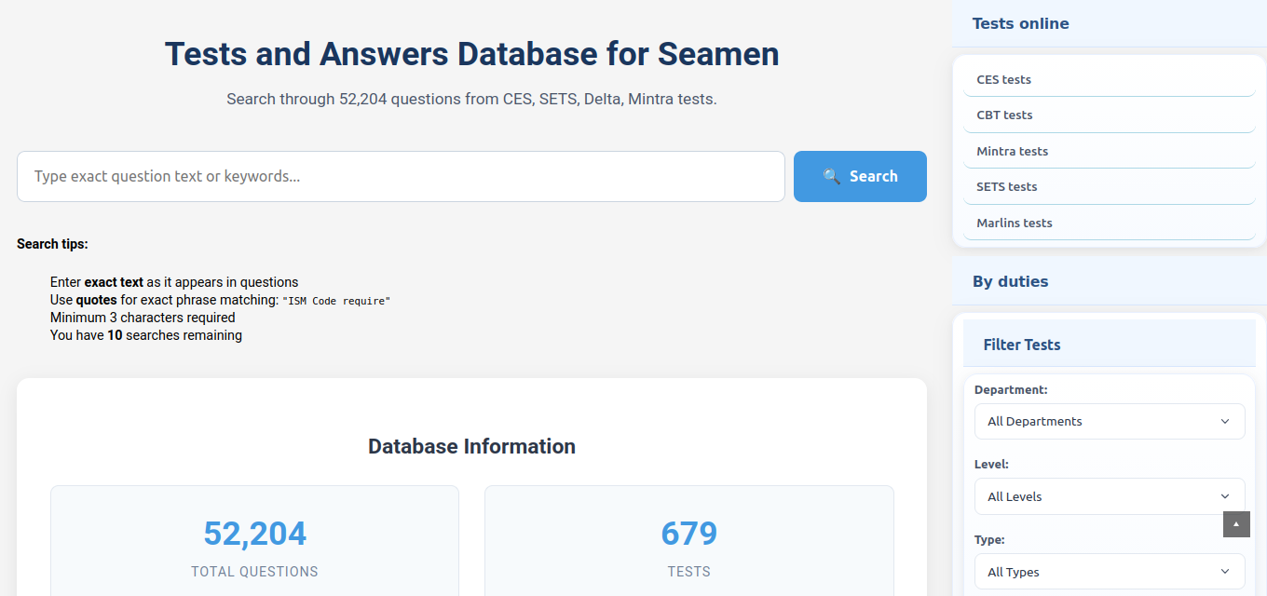Click the page title about Seamen database
Viewport: 1267px width, 596px height.
click(471, 54)
